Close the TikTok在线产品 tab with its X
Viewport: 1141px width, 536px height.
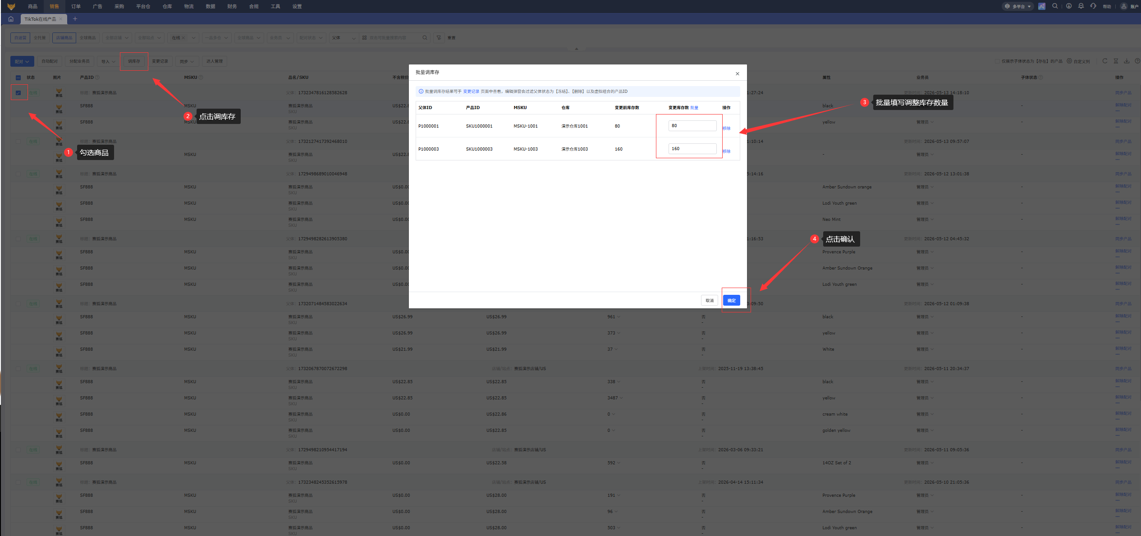(x=61, y=19)
